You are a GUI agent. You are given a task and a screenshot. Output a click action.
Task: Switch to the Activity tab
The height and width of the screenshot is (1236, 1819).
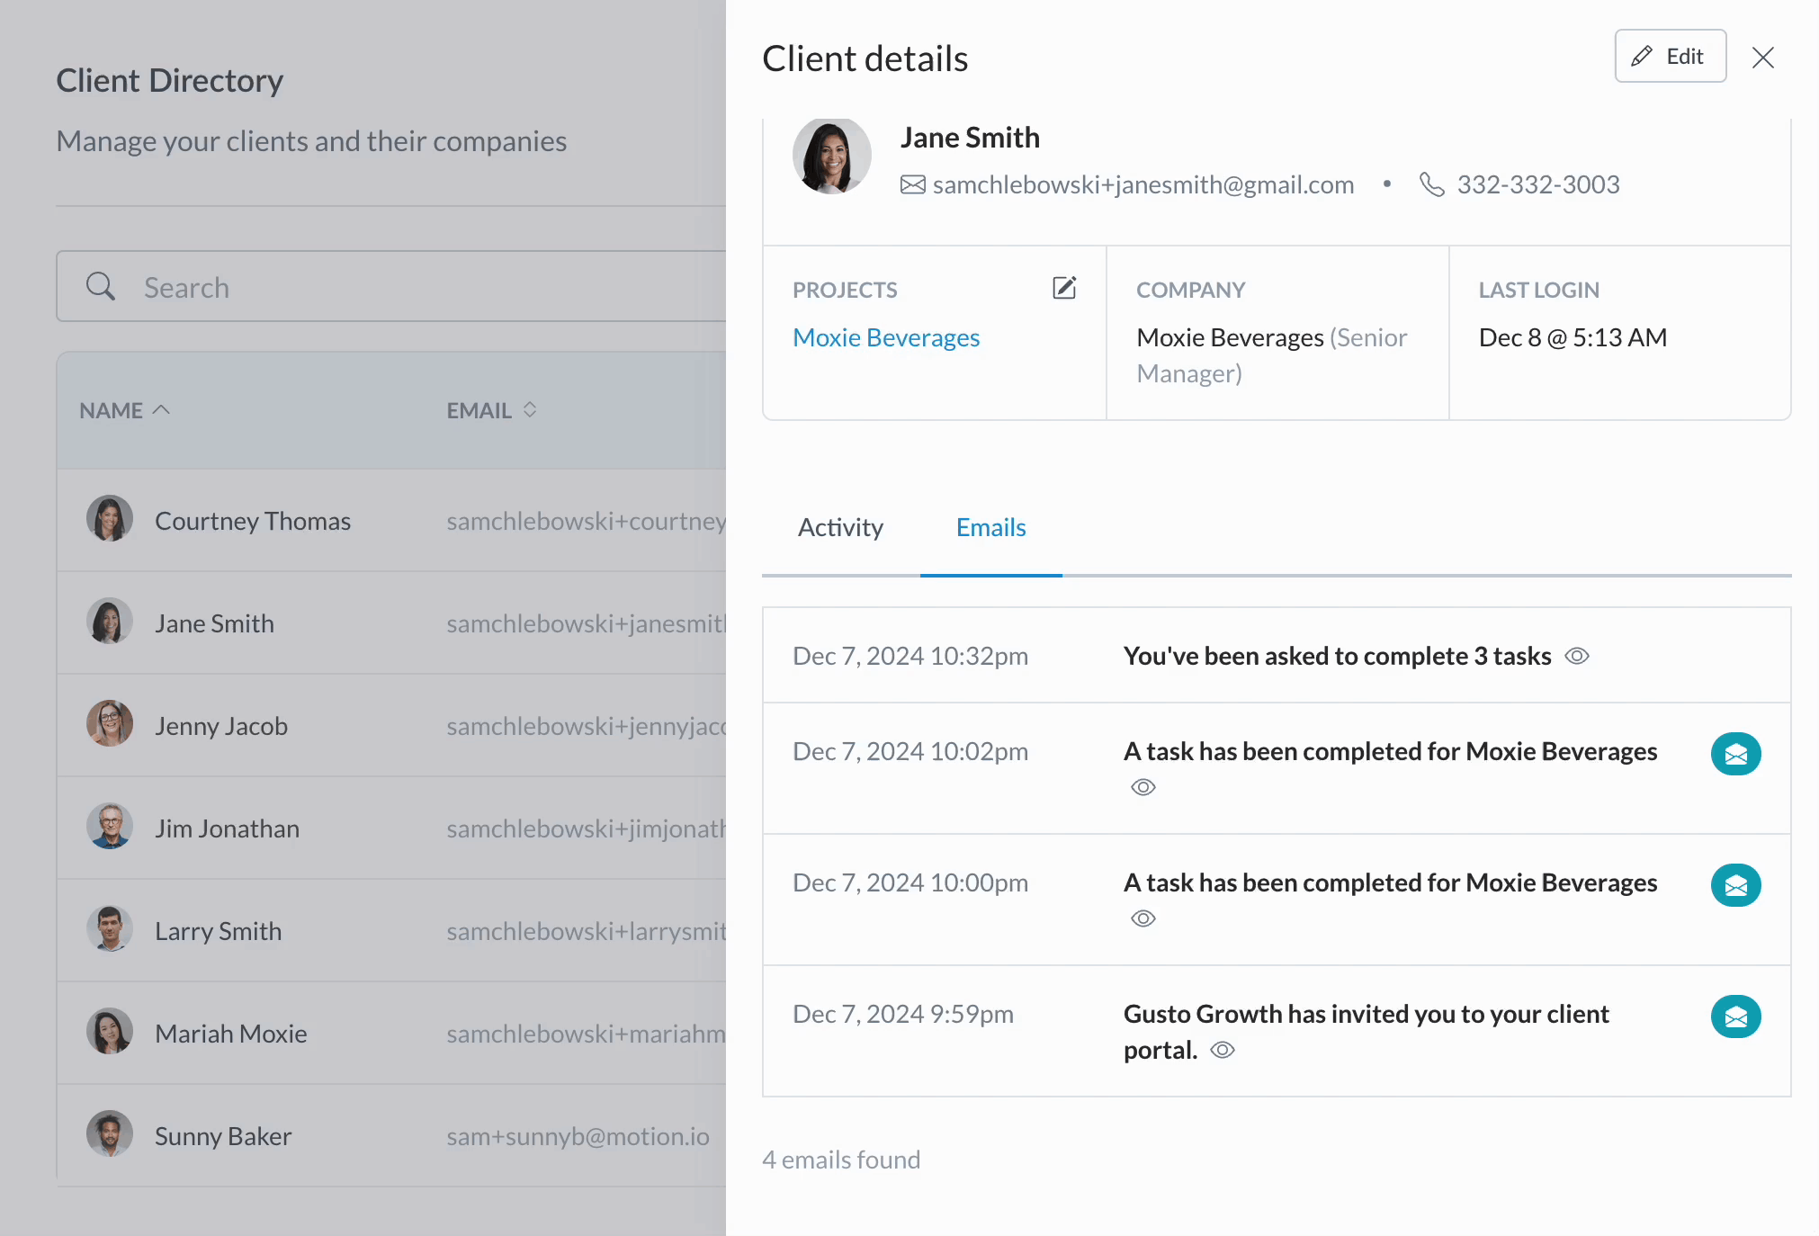click(x=840, y=527)
